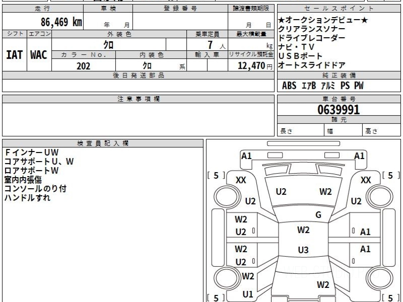This screenshot has height=302, width=403.
Task: Select the クロ exterior color value
Action: click(x=108, y=44)
